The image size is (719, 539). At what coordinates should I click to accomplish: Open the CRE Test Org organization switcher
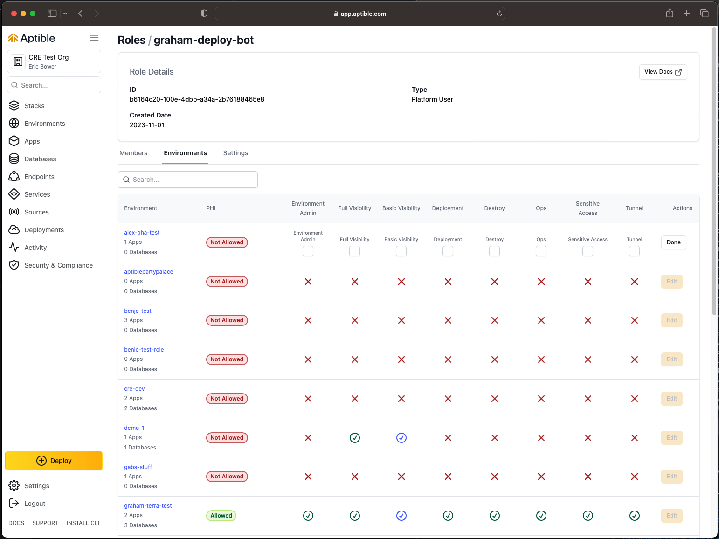pyautogui.click(x=54, y=62)
